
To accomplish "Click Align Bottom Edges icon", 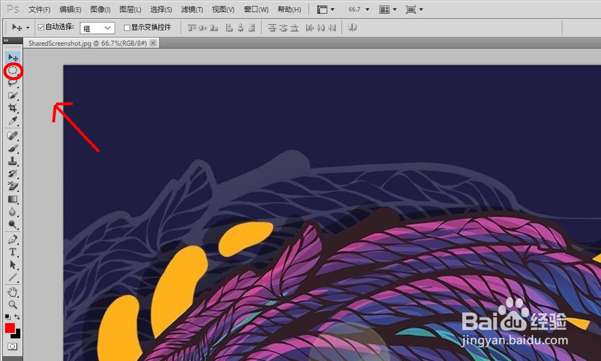I will pos(214,28).
